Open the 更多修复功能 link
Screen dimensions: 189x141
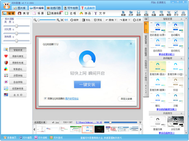click(167, 55)
